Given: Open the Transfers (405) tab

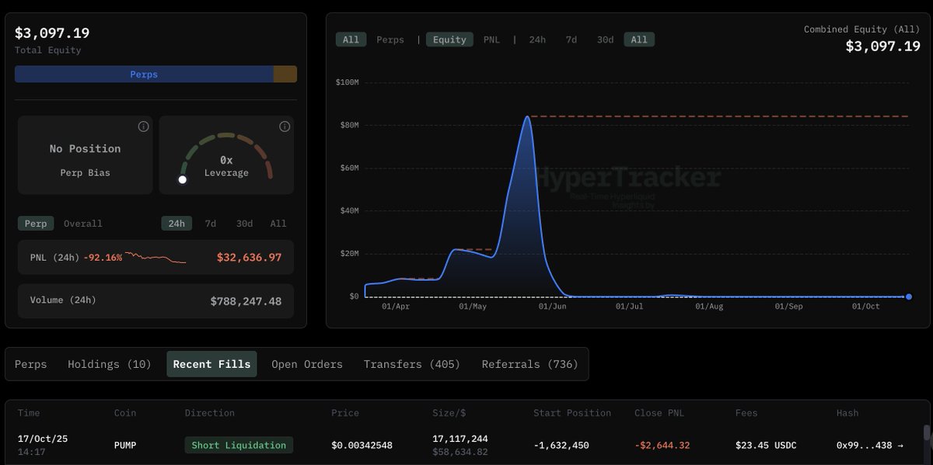Looking at the screenshot, I should click(412, 364).
